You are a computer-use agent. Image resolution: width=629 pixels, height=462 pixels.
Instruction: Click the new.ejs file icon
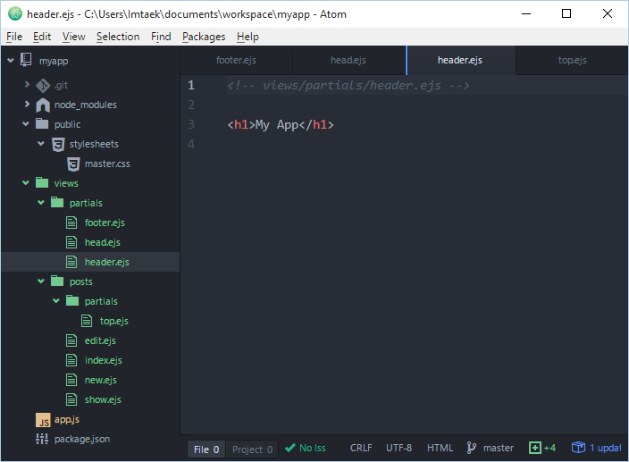click(71, 380)
